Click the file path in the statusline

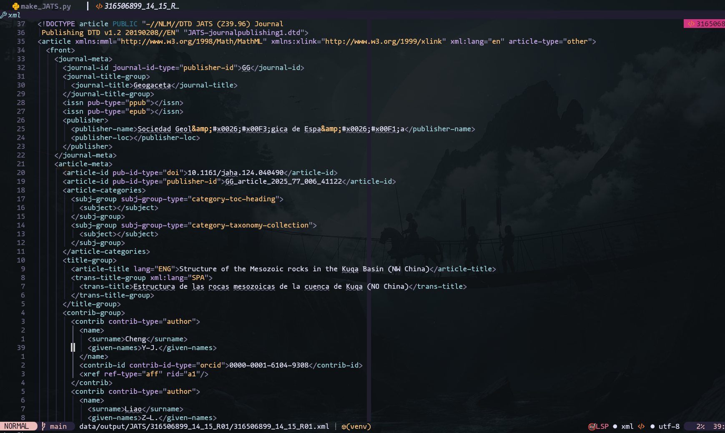point(204,426)
